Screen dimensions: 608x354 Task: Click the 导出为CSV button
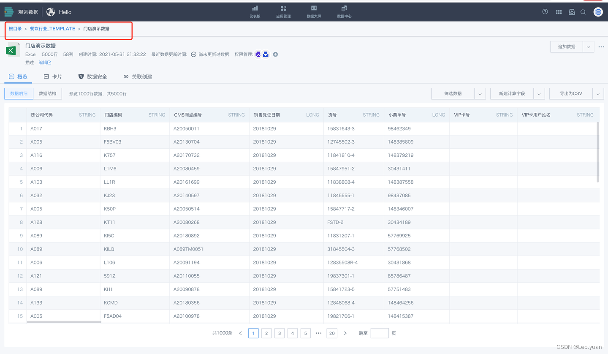pos(571,93)
